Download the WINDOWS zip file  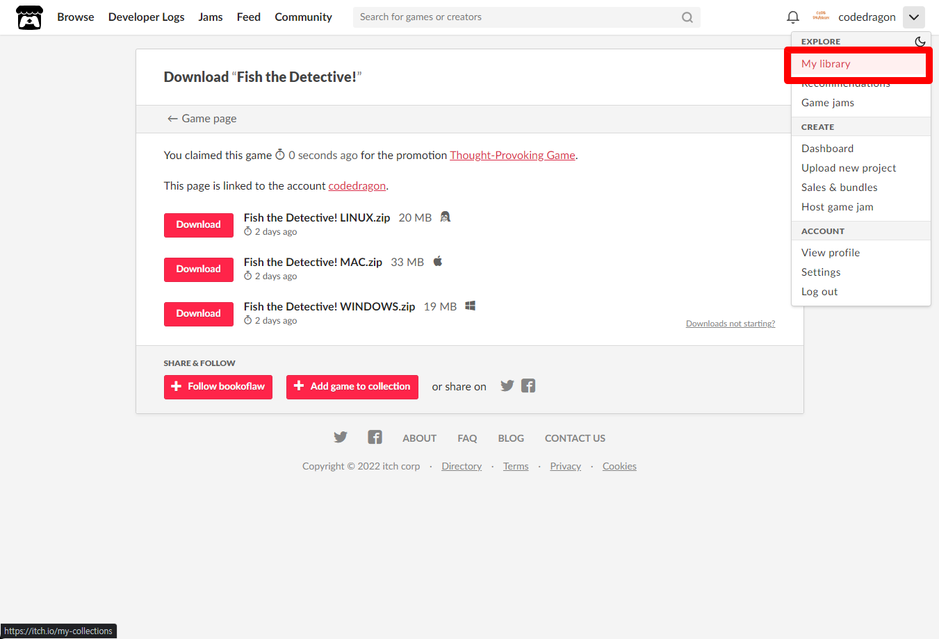pos(199,314)
